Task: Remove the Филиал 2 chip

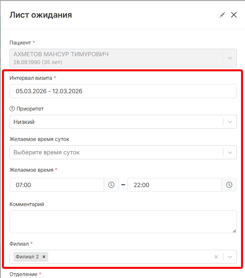Action: tap(44, 257)
